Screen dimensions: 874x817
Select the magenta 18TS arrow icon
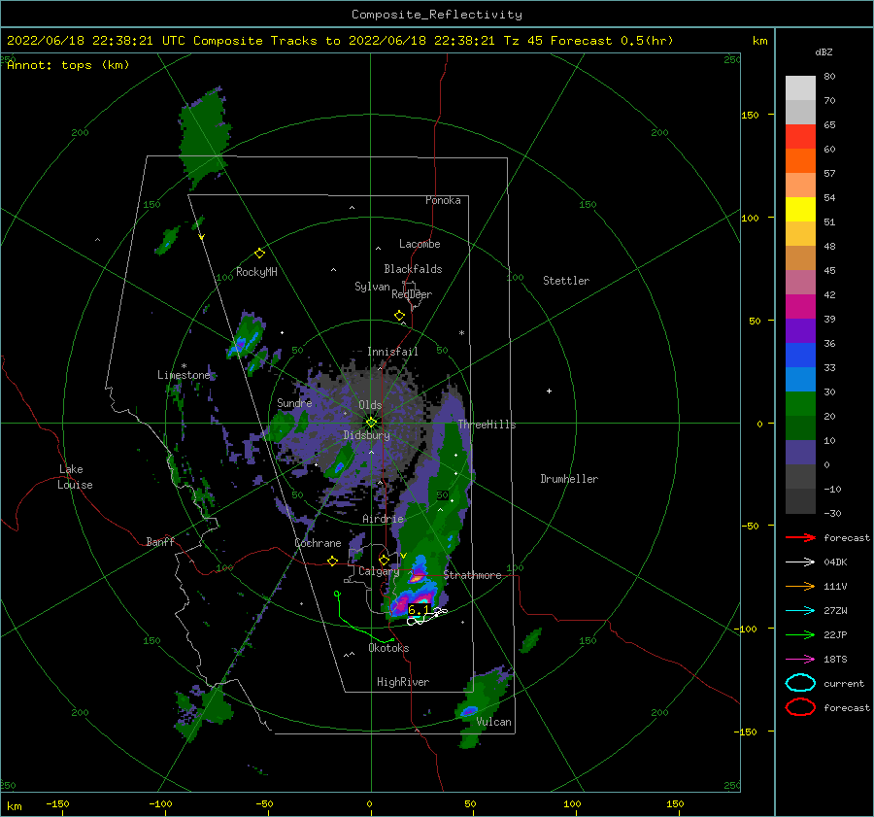(800, 660)
